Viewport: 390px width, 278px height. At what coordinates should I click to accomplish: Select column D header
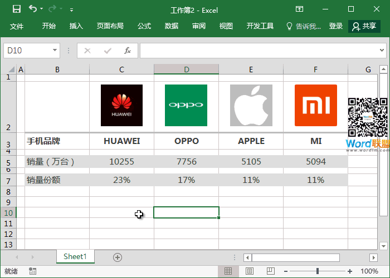(186, 69)
